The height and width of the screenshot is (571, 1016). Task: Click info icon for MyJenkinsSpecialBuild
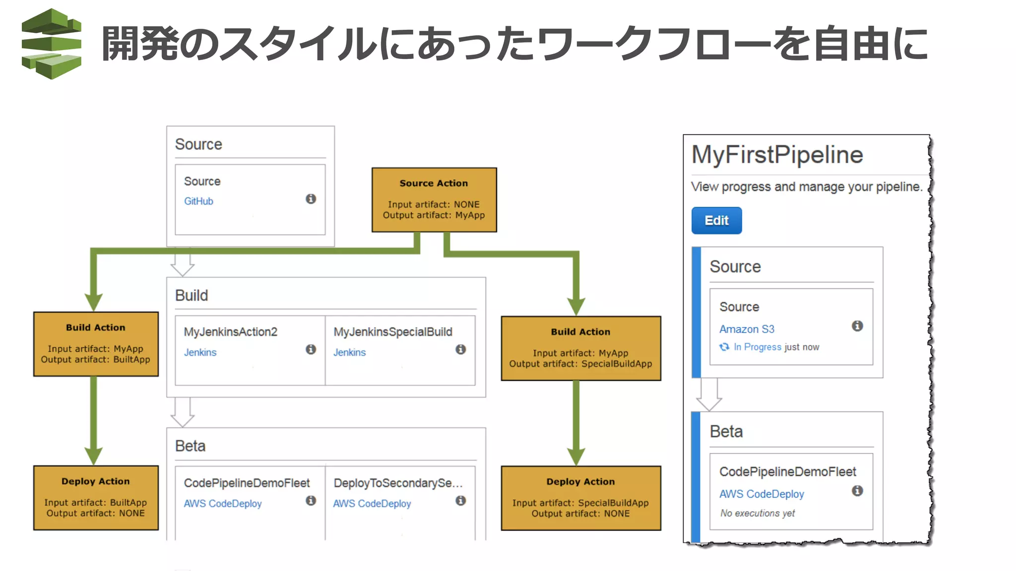[x=460, y=349]
